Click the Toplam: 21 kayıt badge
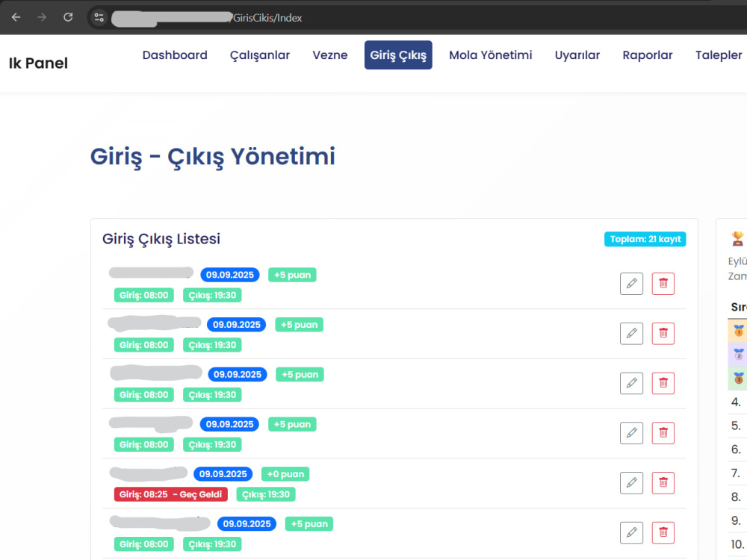This screenshot has height=560, width=747. click(645, 239)
